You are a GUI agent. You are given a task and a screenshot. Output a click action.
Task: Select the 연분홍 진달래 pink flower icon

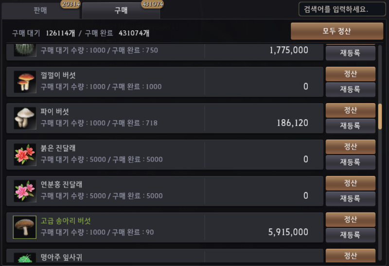point(25,191)
